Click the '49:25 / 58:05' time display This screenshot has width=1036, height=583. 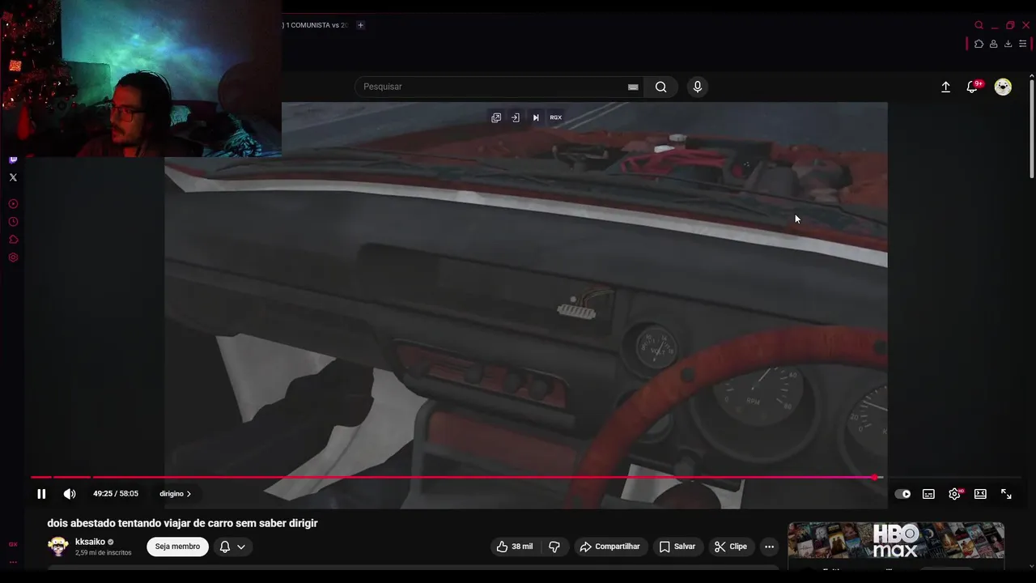[116, 494]
